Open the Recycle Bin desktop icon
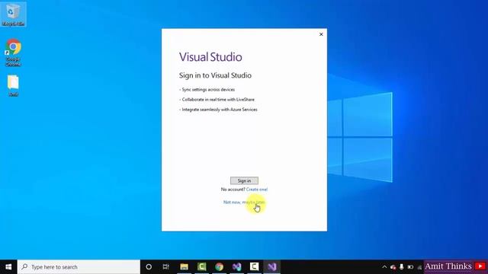 pyautogui.click(x=13, y=14)
